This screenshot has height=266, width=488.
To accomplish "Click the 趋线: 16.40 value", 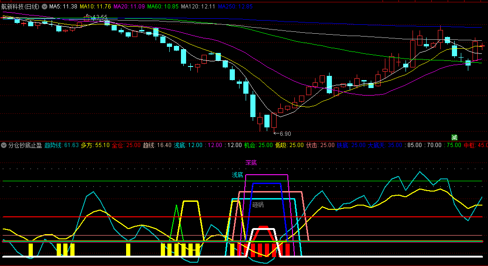I will pyautogui.click(x=157, y=145).
